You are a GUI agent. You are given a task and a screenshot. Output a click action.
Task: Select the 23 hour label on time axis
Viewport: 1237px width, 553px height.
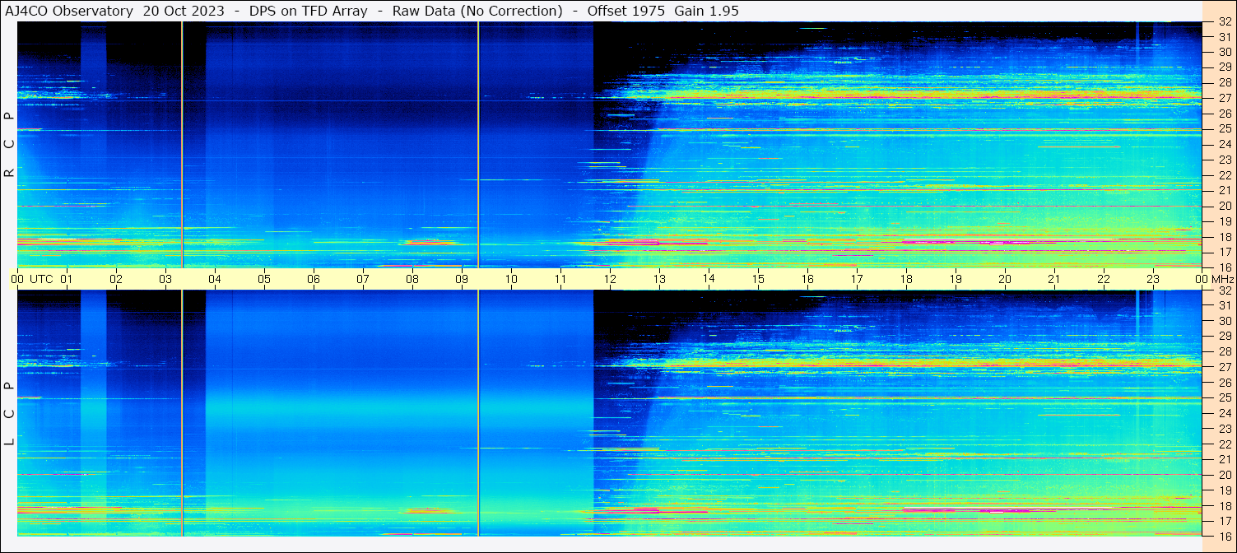tap(1153, 279)
